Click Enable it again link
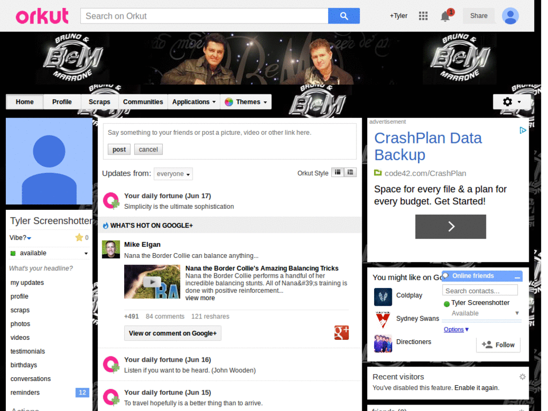Viewport: 548px width, 411px height. (x=476, y=387)
